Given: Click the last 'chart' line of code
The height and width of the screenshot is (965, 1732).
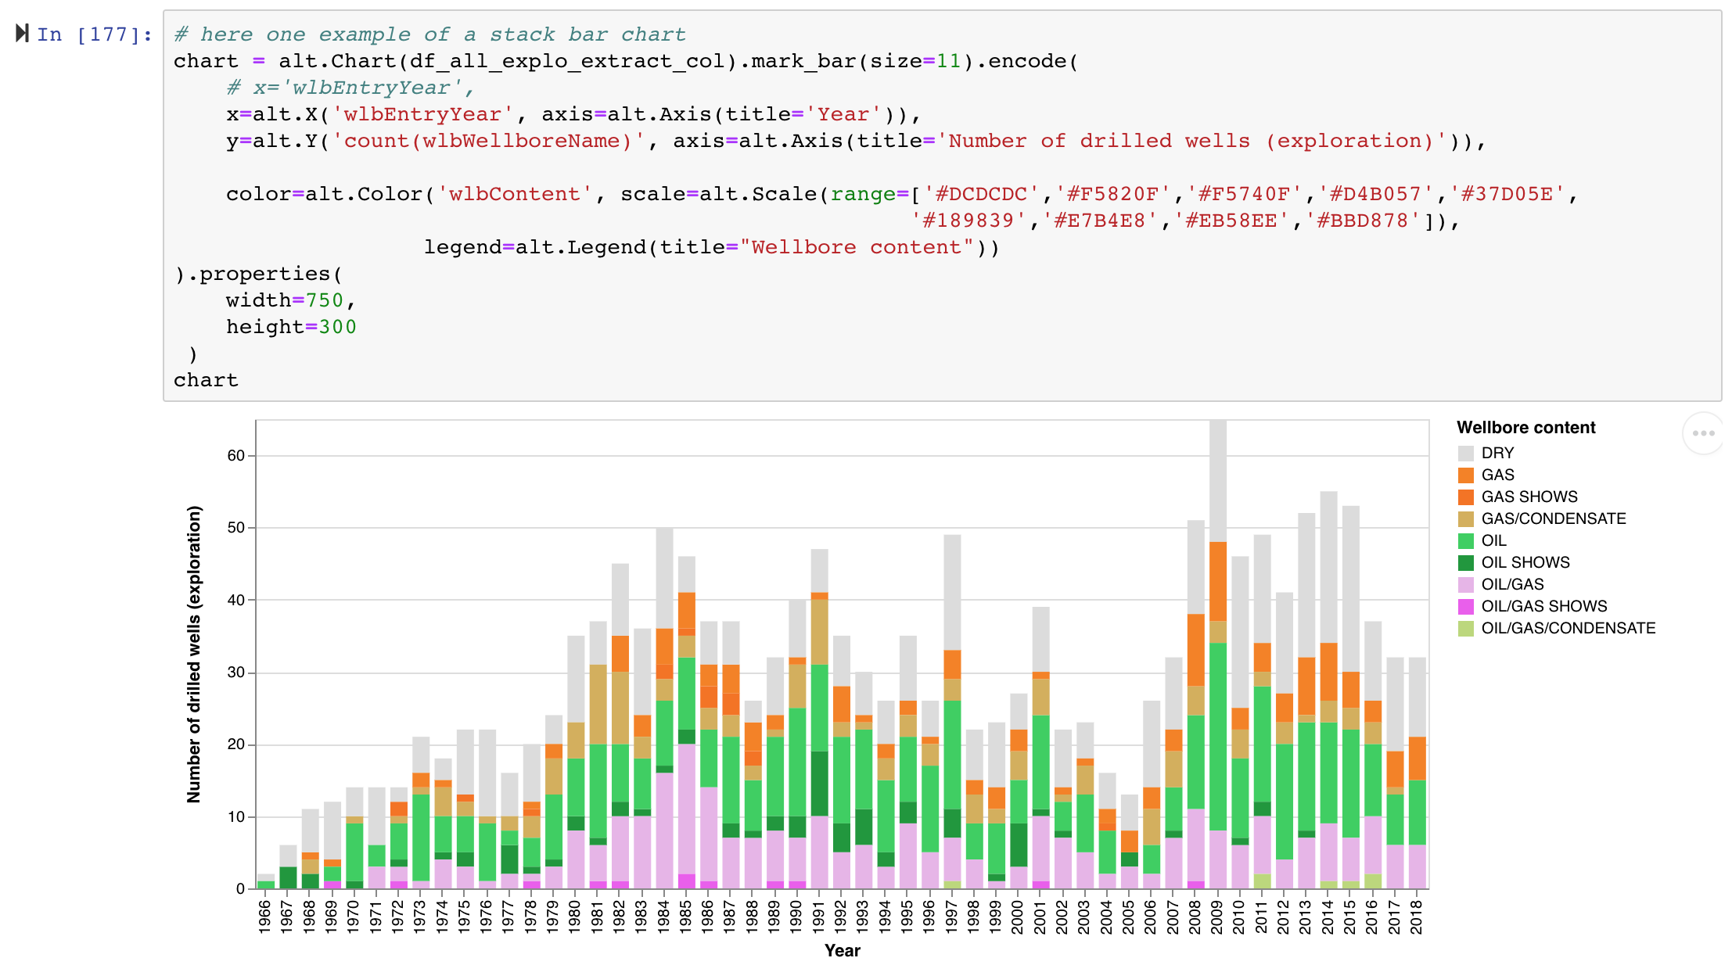Looking at the screenshot, I should click(x=206, y=380).
